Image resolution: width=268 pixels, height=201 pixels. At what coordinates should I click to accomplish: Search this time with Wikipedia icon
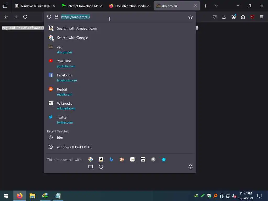(143, 159)
